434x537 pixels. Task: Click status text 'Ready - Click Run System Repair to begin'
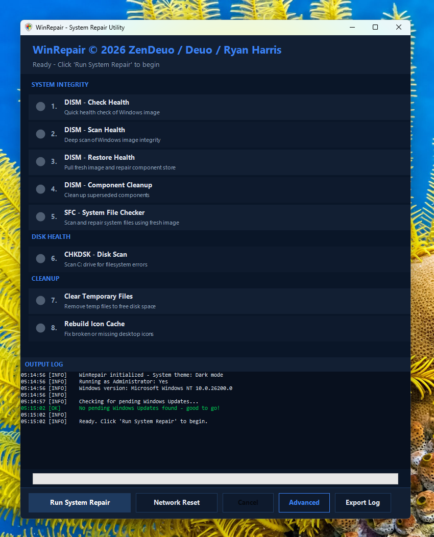point(96,65)
